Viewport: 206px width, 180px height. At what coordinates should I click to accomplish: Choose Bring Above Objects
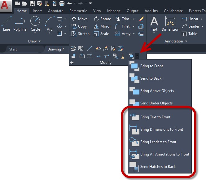click(160, 91)
